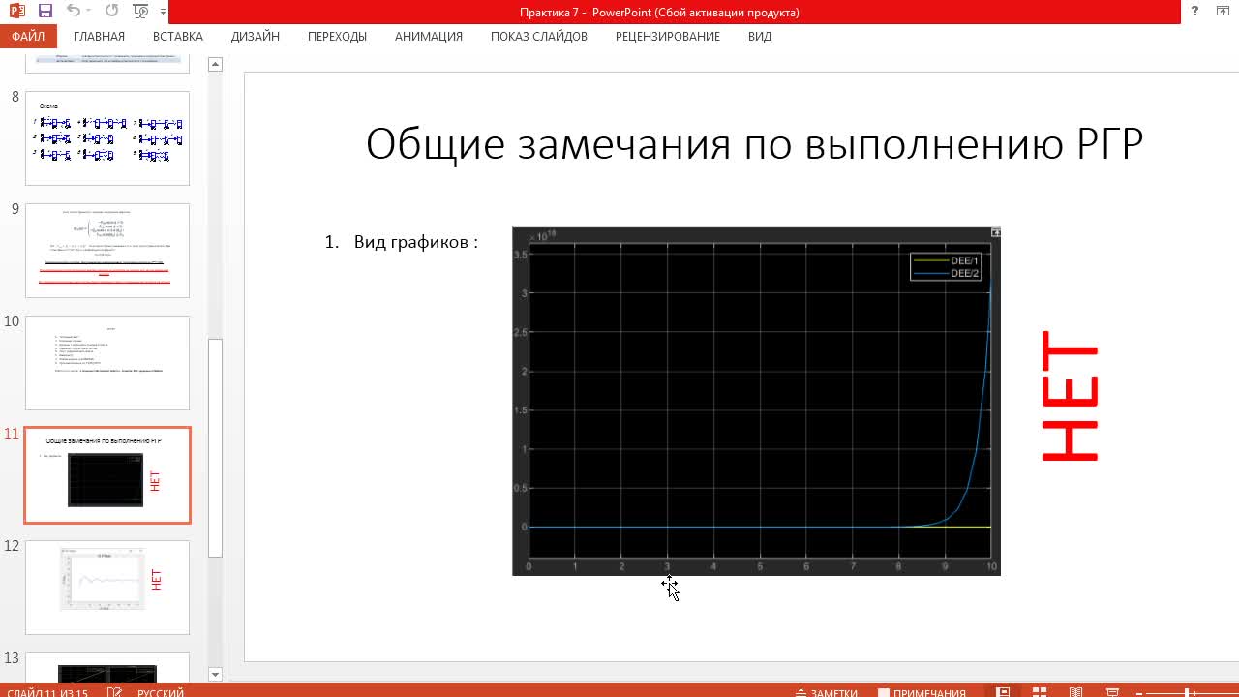Start slideshow from beginning icon
The width and height of the screenshot is (1239, 697).
click(140, 12)
